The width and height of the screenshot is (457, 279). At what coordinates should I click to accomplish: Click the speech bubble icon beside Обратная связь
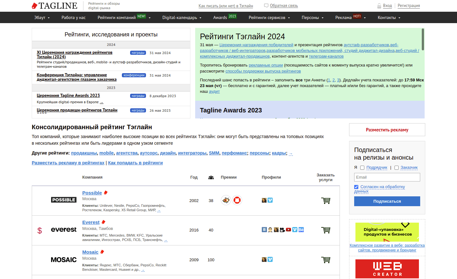click(266, 6)
